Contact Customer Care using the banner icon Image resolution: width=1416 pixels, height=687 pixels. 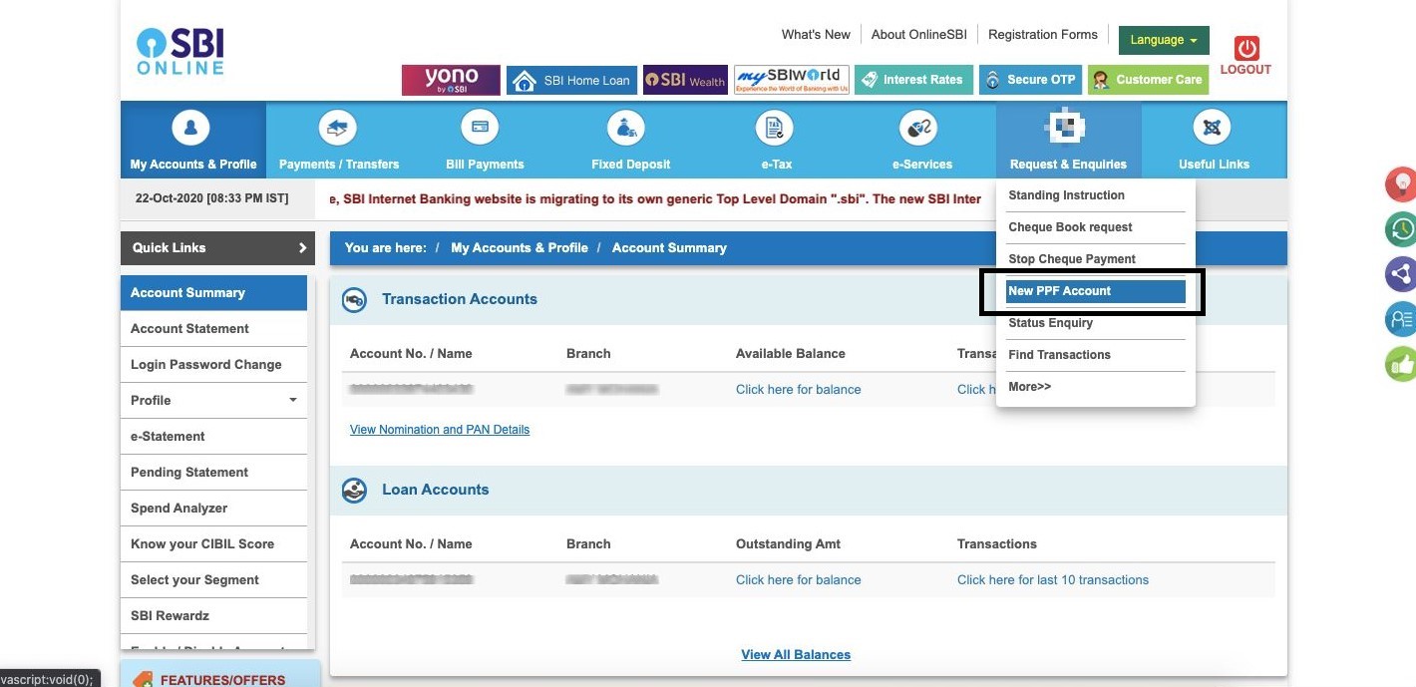[1148, 79]
